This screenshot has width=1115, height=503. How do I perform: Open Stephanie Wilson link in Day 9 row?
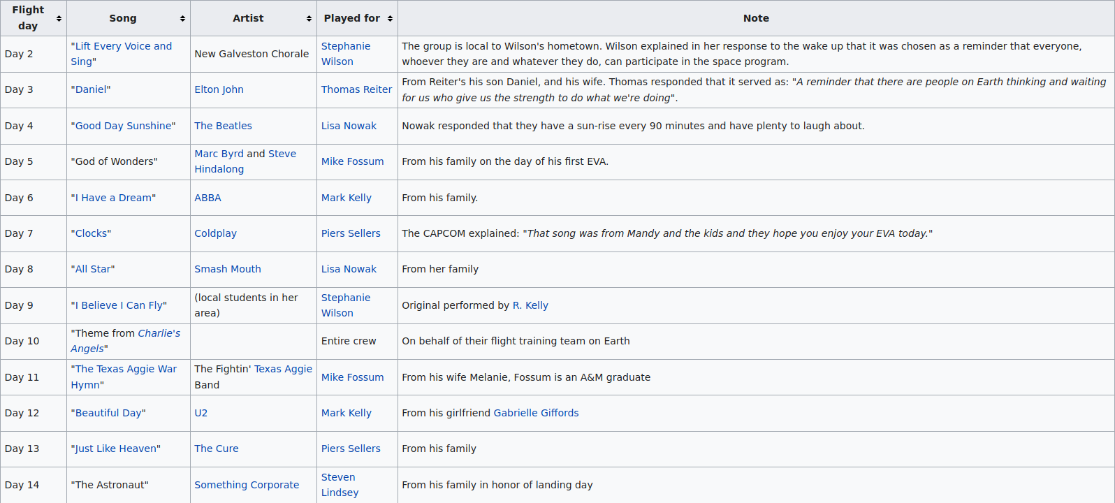346,305
